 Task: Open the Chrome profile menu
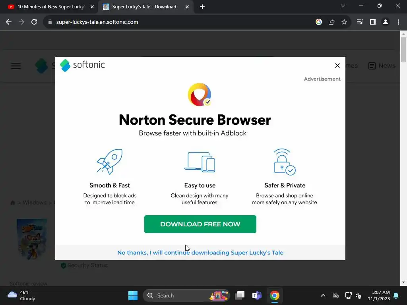coord(386,22)
